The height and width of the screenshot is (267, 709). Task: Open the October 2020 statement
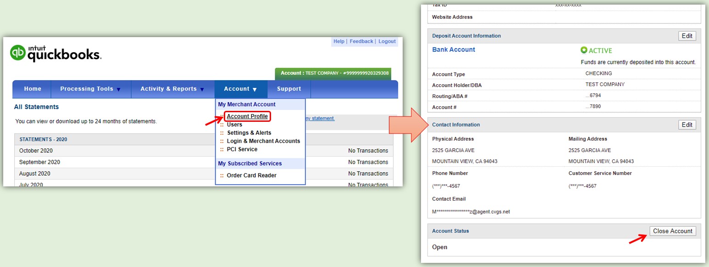pyautogui.click(x=36, y=151)
